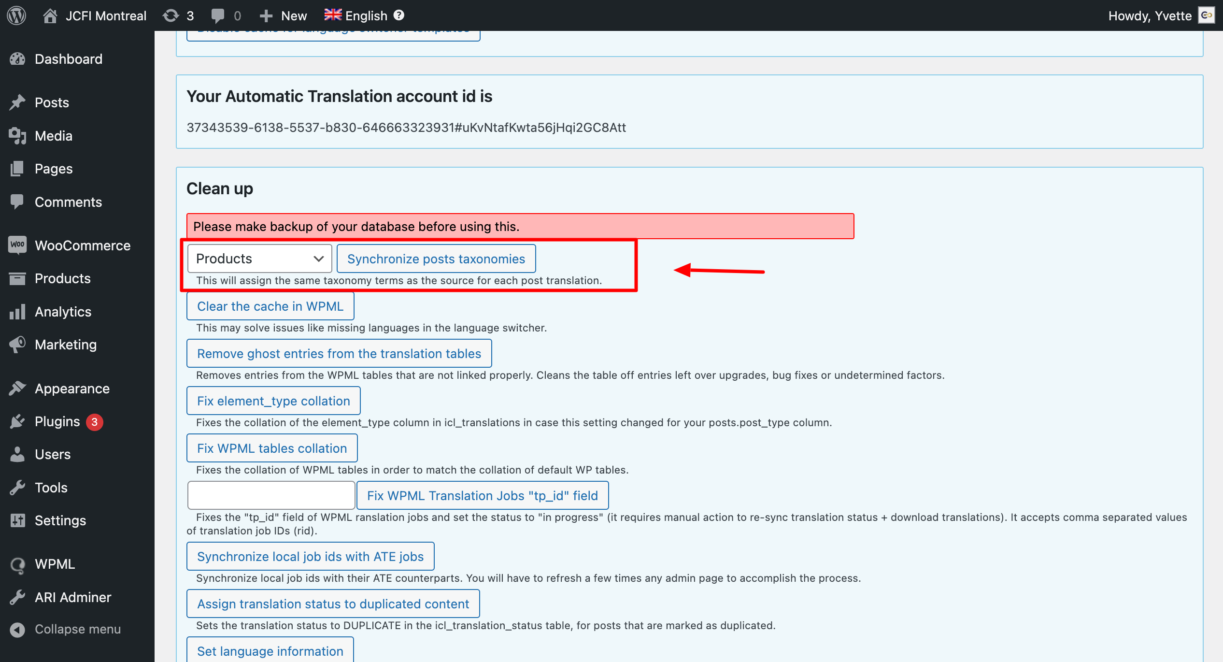Click the Plugins red 3 badge
1223x662 pixels.
click(x=95, y=422)
